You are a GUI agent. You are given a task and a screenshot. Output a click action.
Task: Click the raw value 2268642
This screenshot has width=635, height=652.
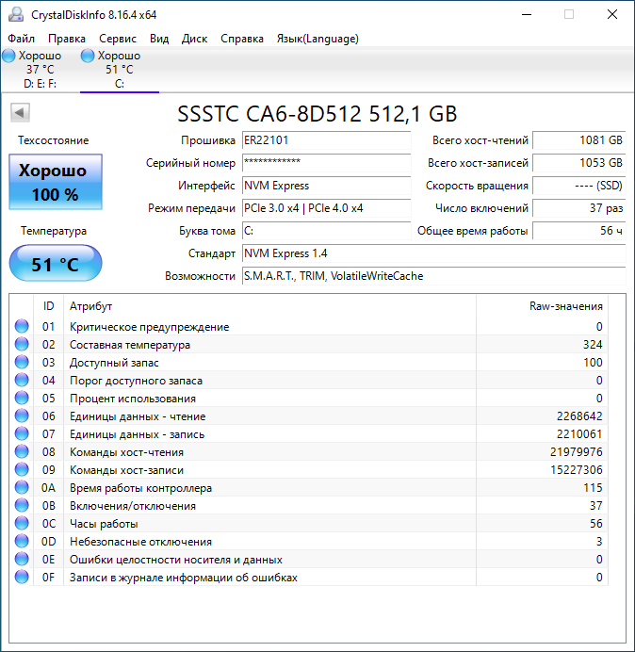pos(579,416)
